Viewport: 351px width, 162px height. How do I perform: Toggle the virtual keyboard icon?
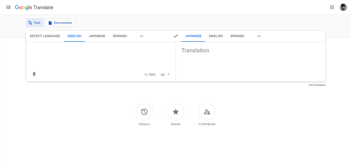pos(163,75)
